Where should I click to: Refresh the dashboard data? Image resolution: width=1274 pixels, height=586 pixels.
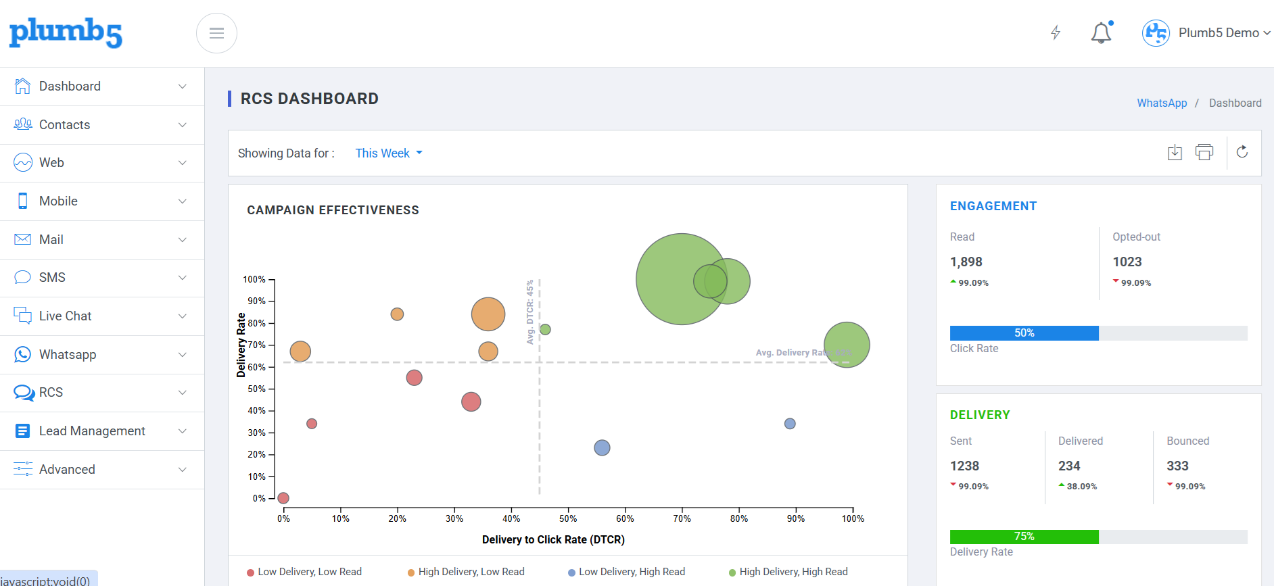tap(1242, 152)
